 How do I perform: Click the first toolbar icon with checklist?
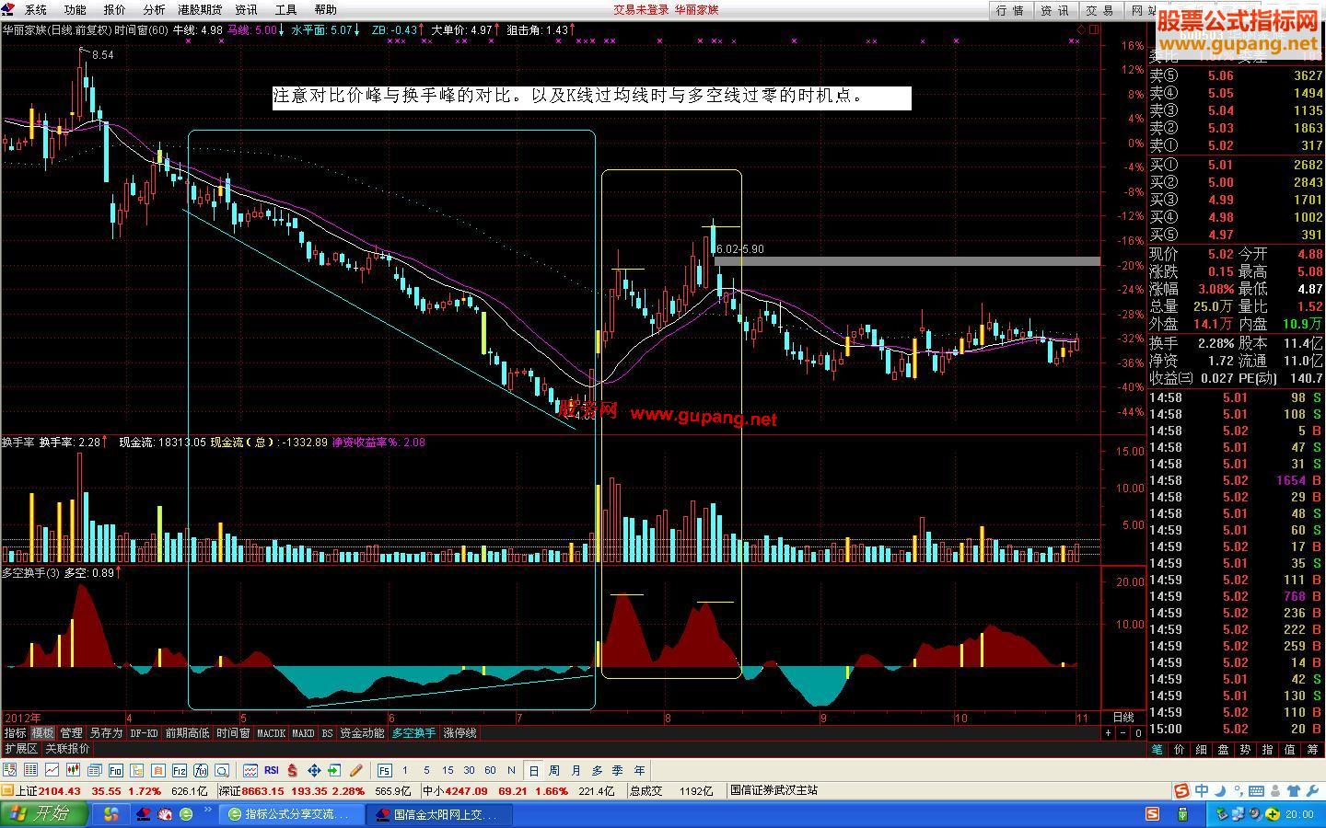click(x=9, y=770)
